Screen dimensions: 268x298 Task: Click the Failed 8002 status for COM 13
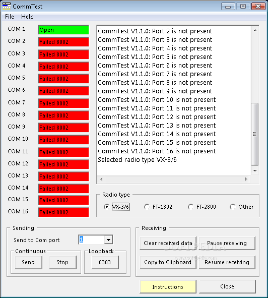pyautogui.click(x=63, y=176)
